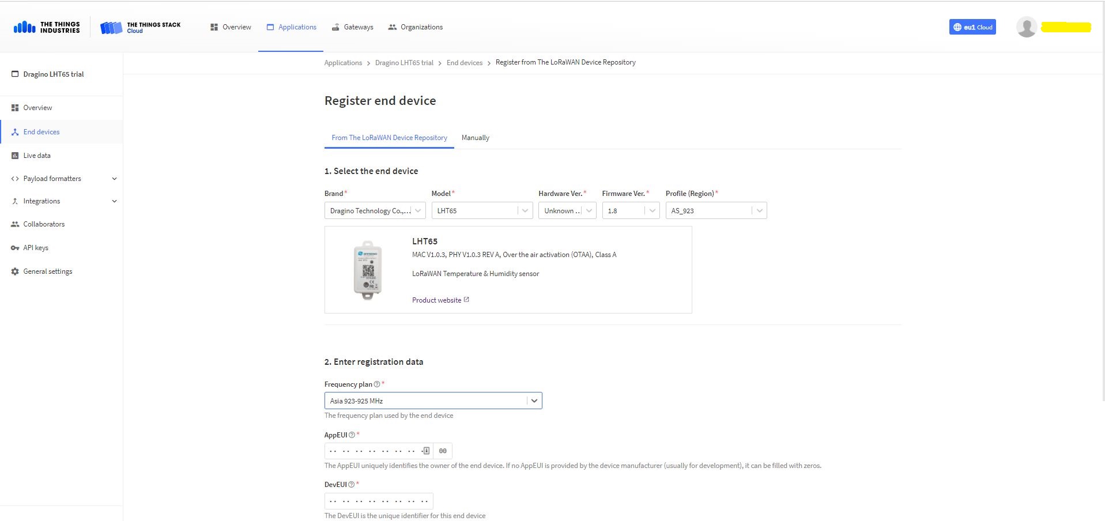
Task: Go to General settings in sidebar
Action: tap(48, 271)
